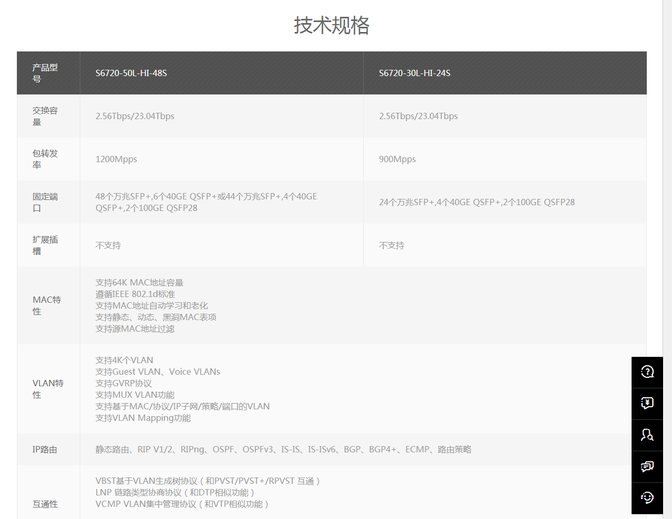Click the 支持源MAC地址过滤 line
672x519 pixels.
tap(135, 329)
